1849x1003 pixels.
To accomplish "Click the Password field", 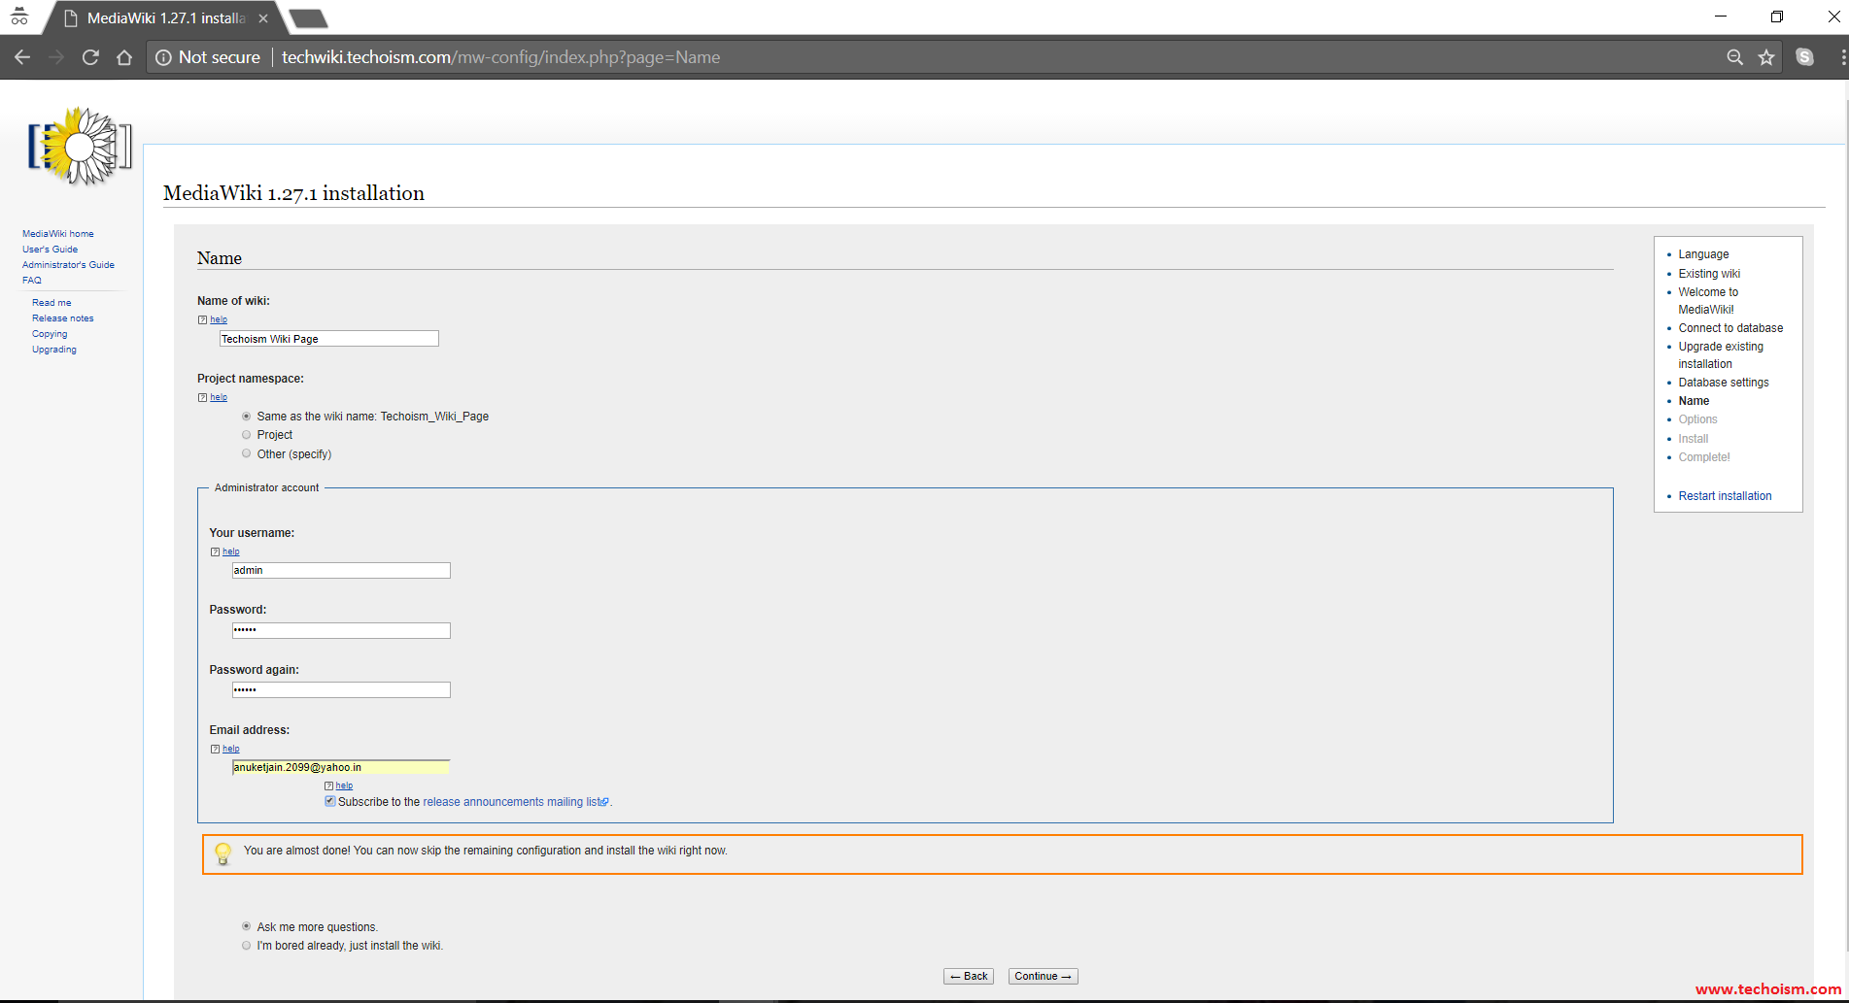I will 341,630.
